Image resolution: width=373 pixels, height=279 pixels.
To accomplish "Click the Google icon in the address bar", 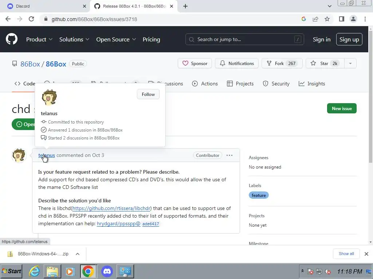I will click(304, 19).
